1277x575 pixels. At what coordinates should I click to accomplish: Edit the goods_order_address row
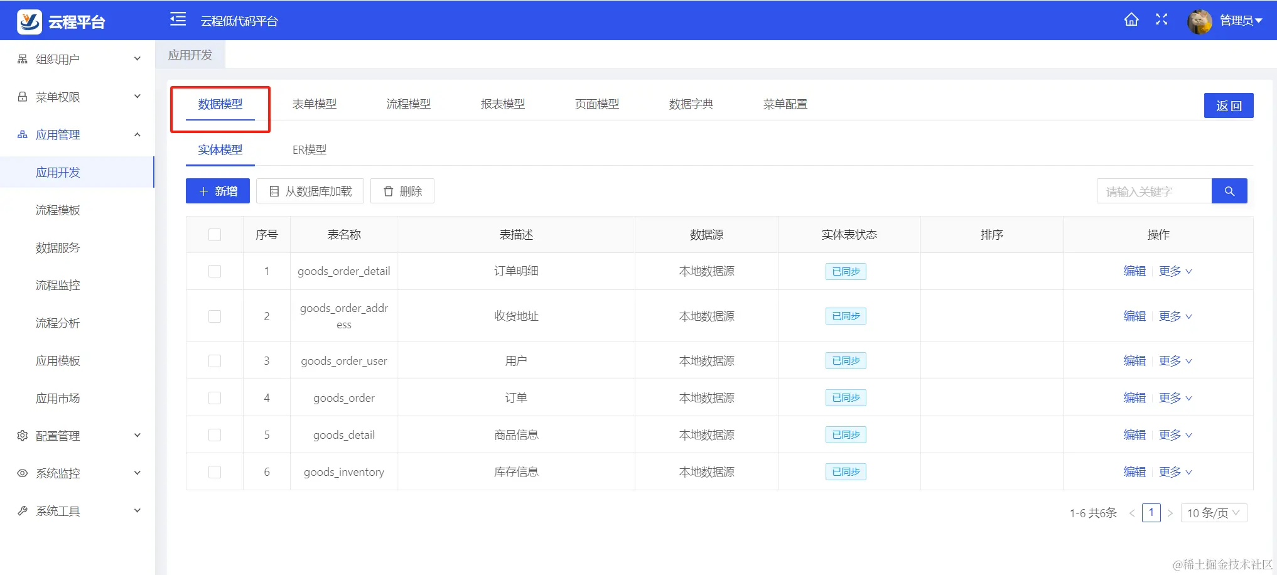(1134, 316)
